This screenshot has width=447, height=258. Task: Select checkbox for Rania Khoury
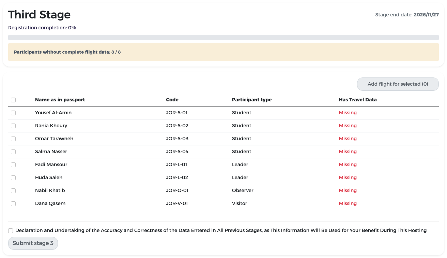(13, 126)
